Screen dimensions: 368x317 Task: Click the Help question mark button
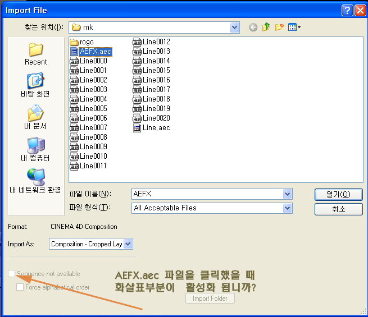click(x=347, y=10)
